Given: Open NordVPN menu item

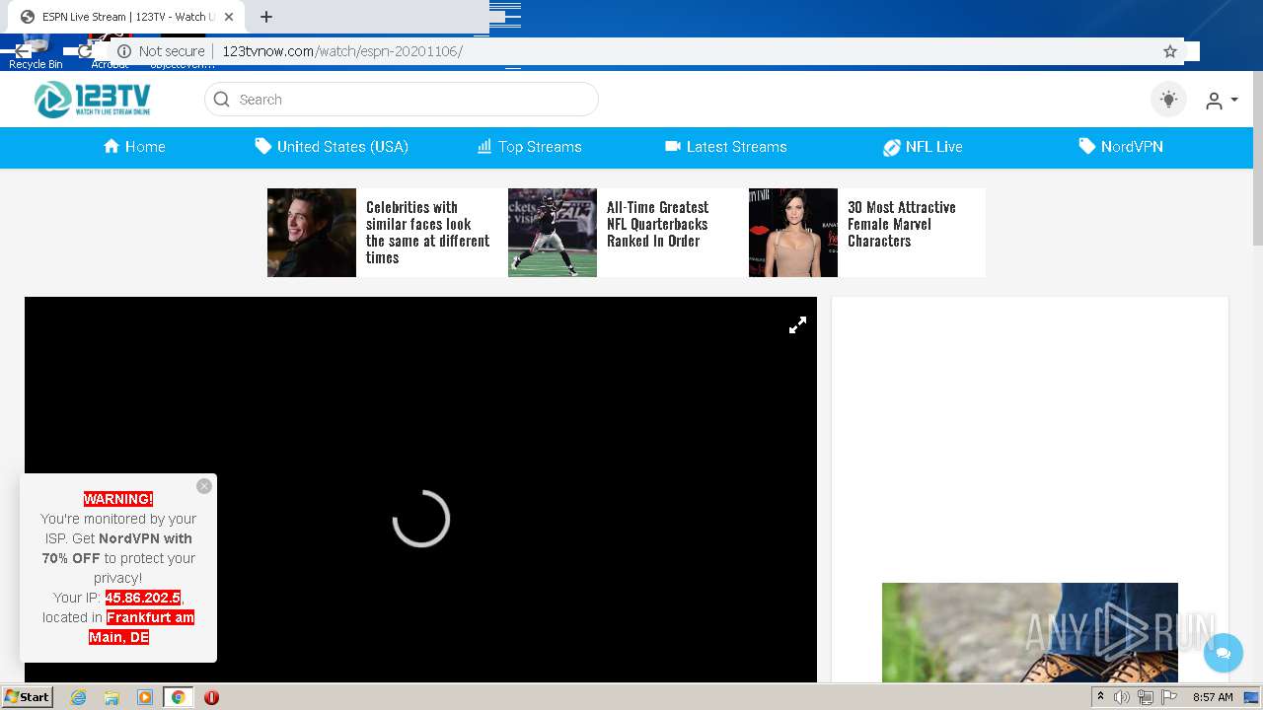Looking at the screenshot, I should pyautogui.click(x=1121, y=147).
